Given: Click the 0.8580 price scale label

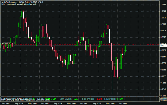Looking at the screenshot, I should click(x=163, y=57).
